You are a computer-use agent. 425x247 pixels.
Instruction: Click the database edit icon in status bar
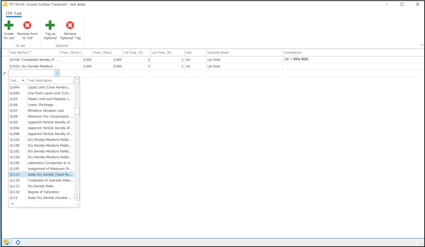pos(6,242)
